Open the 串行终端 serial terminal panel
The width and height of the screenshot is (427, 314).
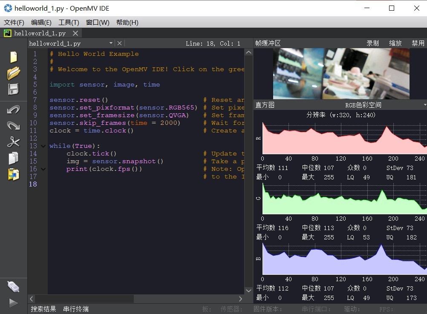(x=76, y=309)
